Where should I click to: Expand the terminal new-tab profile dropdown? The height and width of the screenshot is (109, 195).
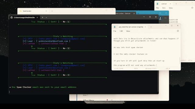(46, 18)
